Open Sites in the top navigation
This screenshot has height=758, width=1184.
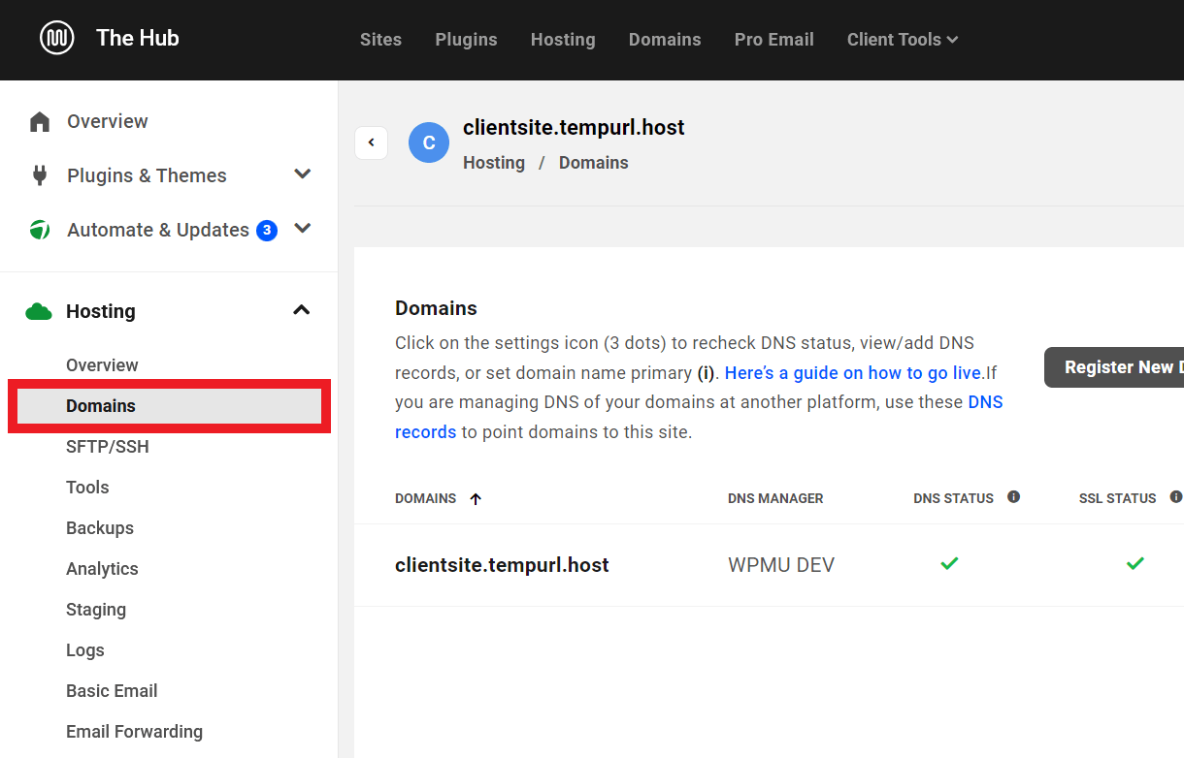[x=380, y=40]
